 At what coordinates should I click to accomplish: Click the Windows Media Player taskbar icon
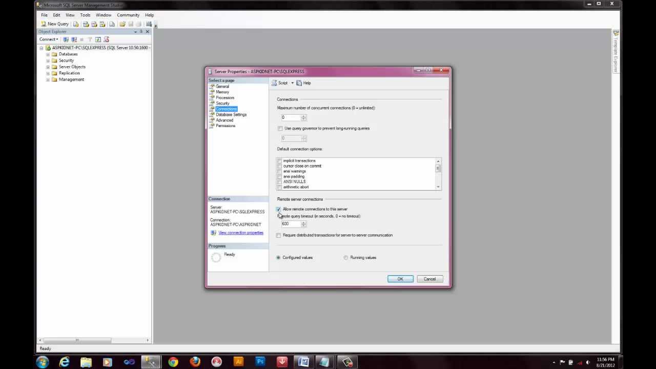pyautogui.click(x=107, y=362)
